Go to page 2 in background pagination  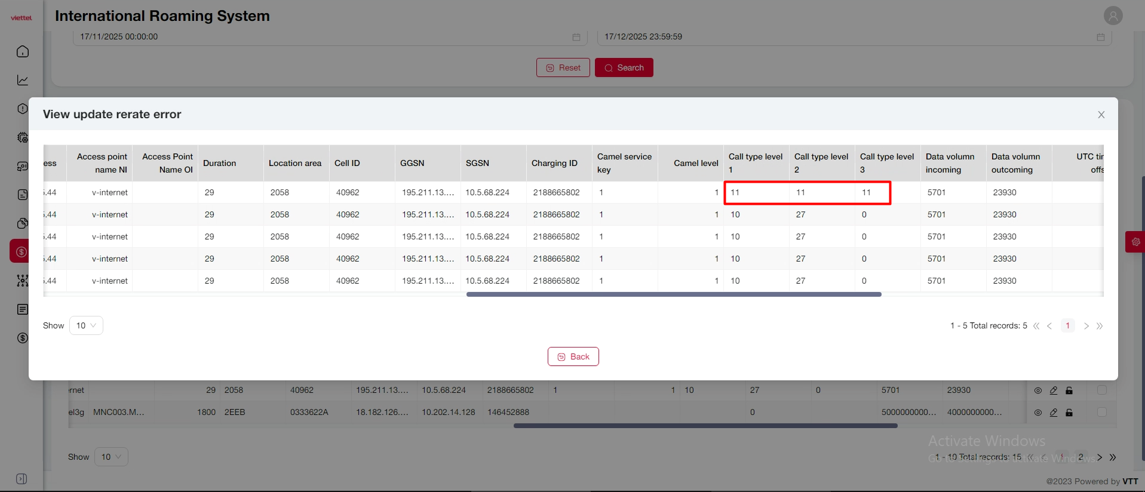click(1080, 457)
